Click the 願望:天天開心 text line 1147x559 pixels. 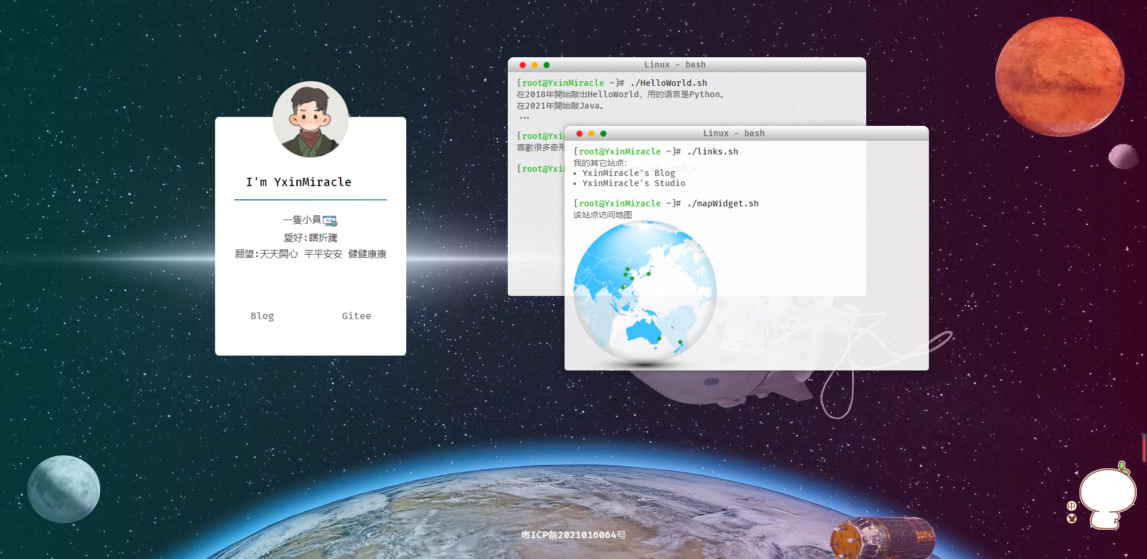pos(311,254)
